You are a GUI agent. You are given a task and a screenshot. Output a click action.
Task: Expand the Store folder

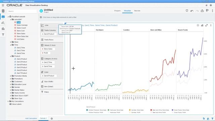[10, 42]
